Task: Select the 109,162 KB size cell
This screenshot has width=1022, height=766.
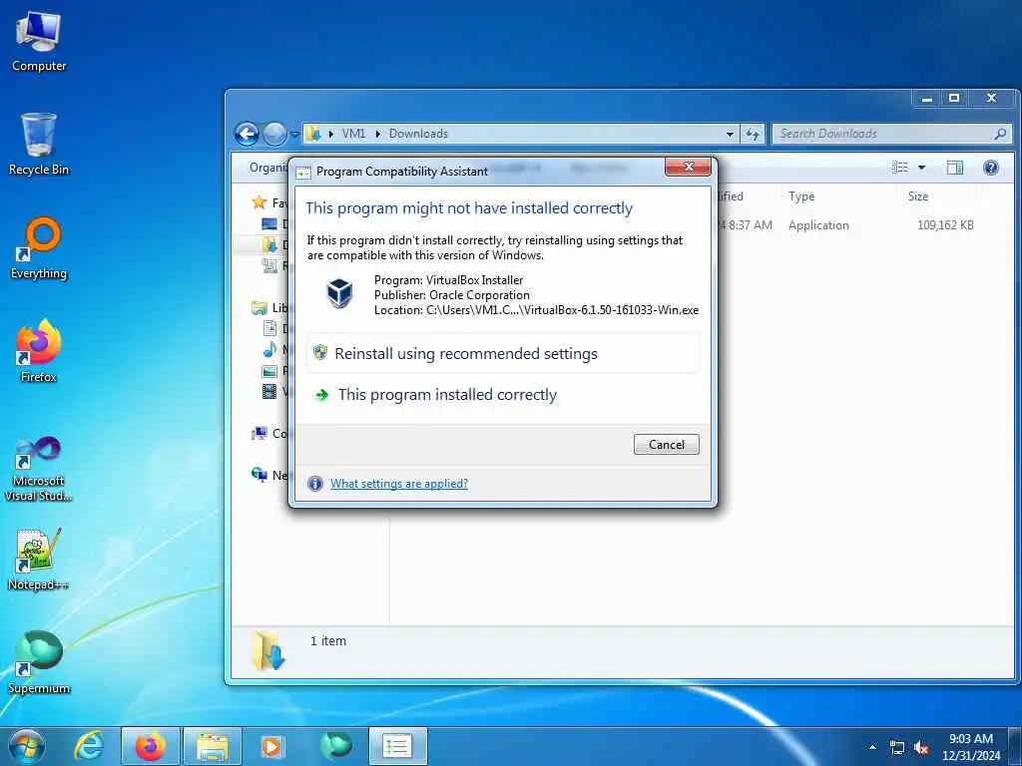Action: coord(945,225)
